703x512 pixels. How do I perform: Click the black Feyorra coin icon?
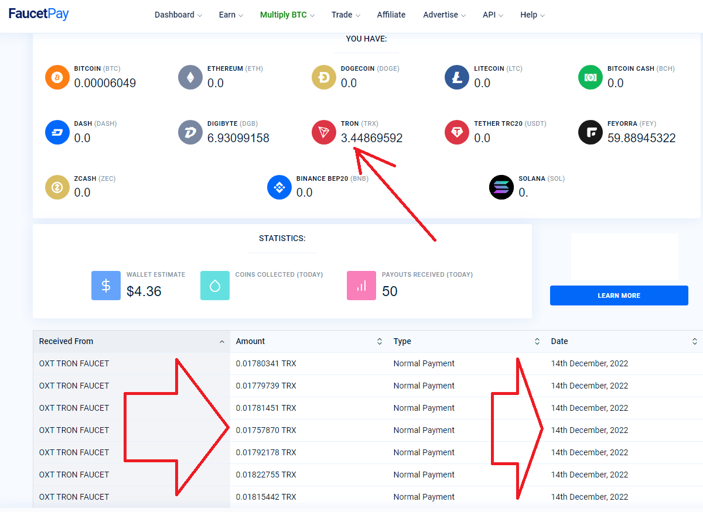point(591,132)
